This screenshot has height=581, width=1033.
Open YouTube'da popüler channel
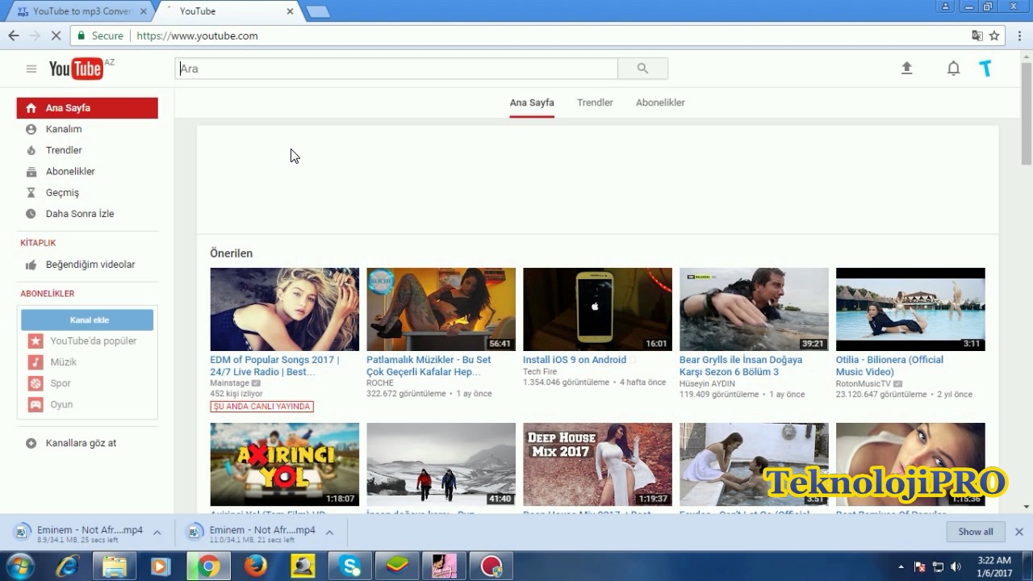click(x=93, y=341)
